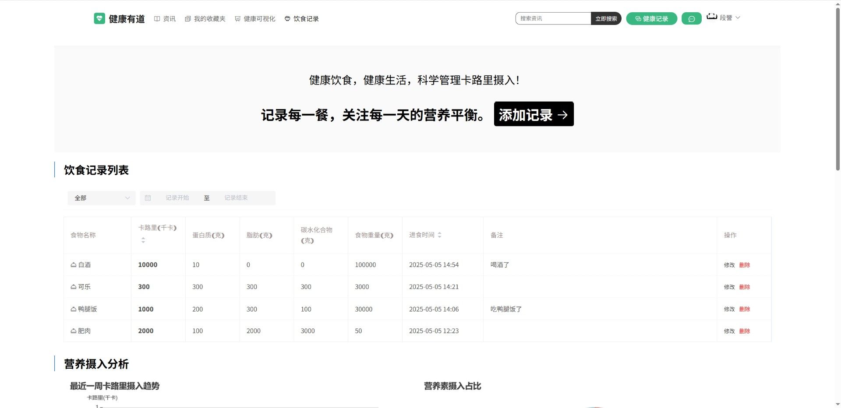Click the 记录开始 start date field
Image resolution: width=841 pixels, height=408 pixels.
click(x=177, y=198)
